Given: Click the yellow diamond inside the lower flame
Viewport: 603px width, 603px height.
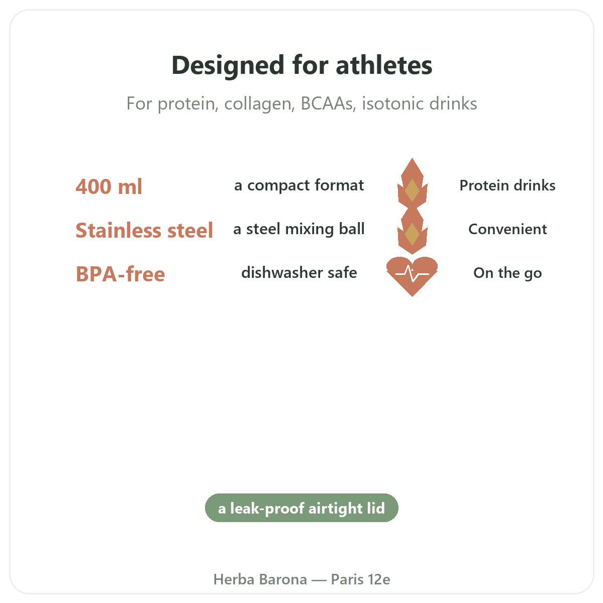Looking at the screenshot, I should coord(412,234).
